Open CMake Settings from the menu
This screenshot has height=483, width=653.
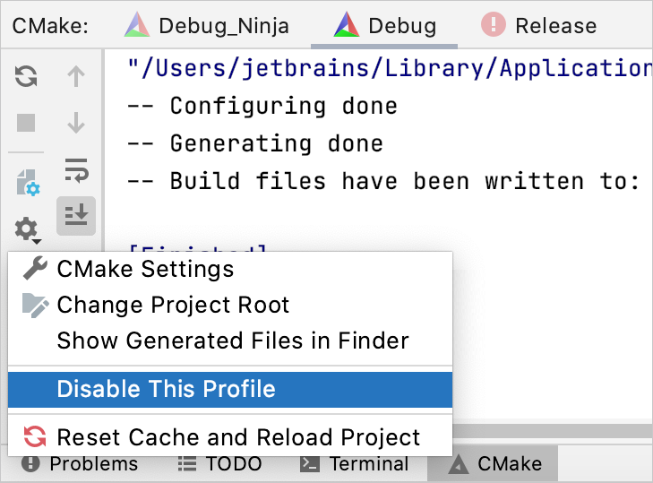click(x=145, y=269)
